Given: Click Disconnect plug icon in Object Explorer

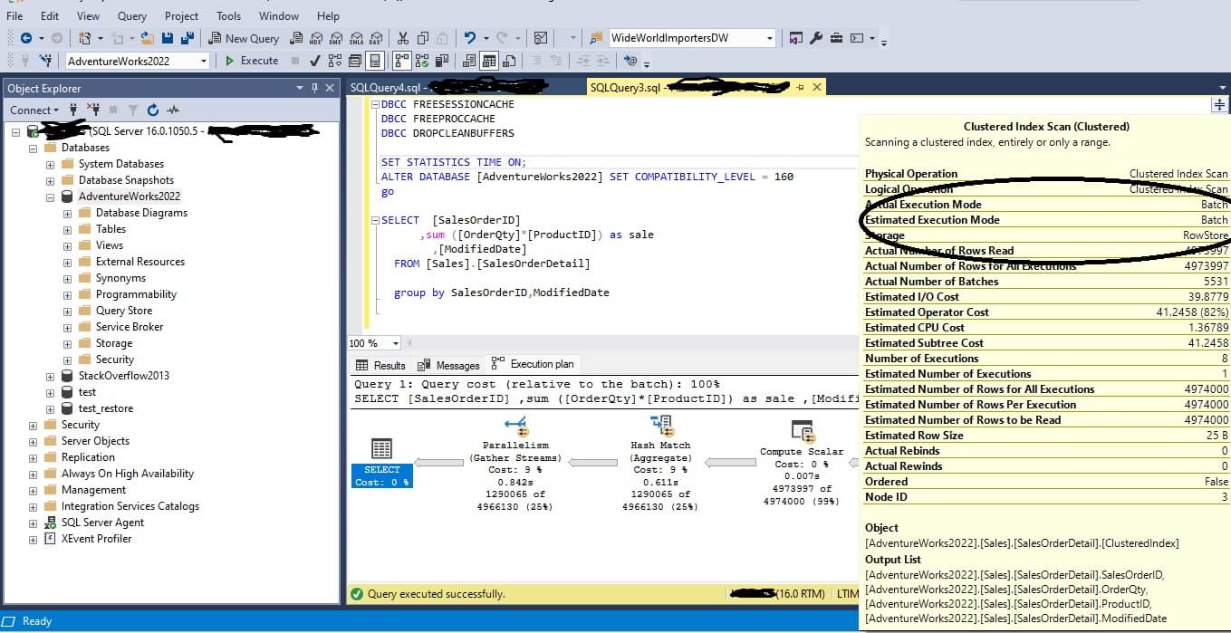Looking at the screenshot, I should 92,110.
